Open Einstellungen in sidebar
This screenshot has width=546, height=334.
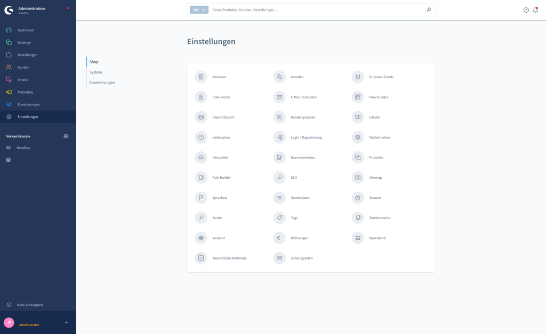(38, 116)
